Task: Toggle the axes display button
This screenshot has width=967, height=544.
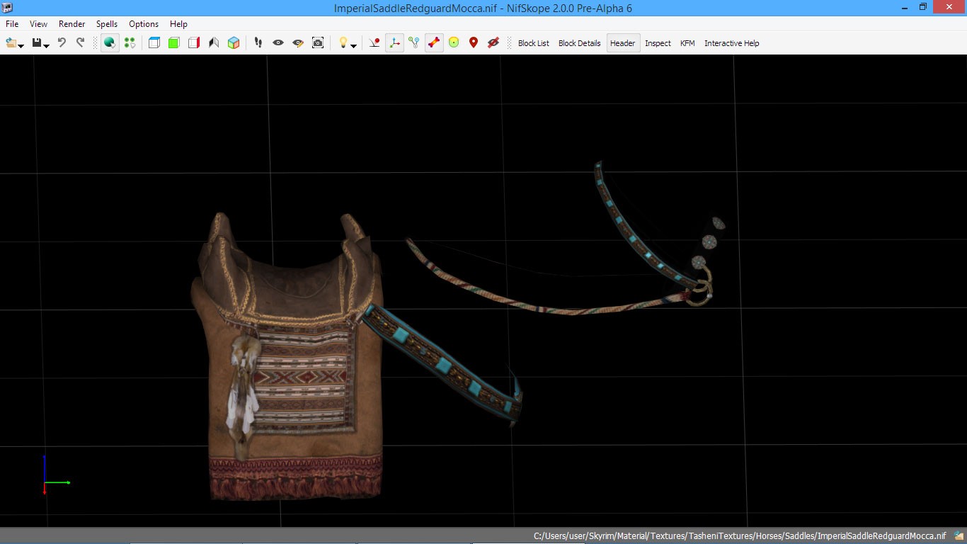Action: coord(394,43)
